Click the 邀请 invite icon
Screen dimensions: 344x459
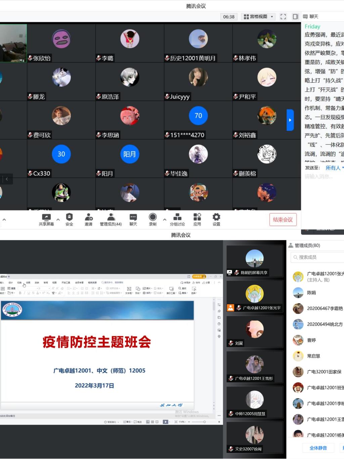click(x=88, y=219)
